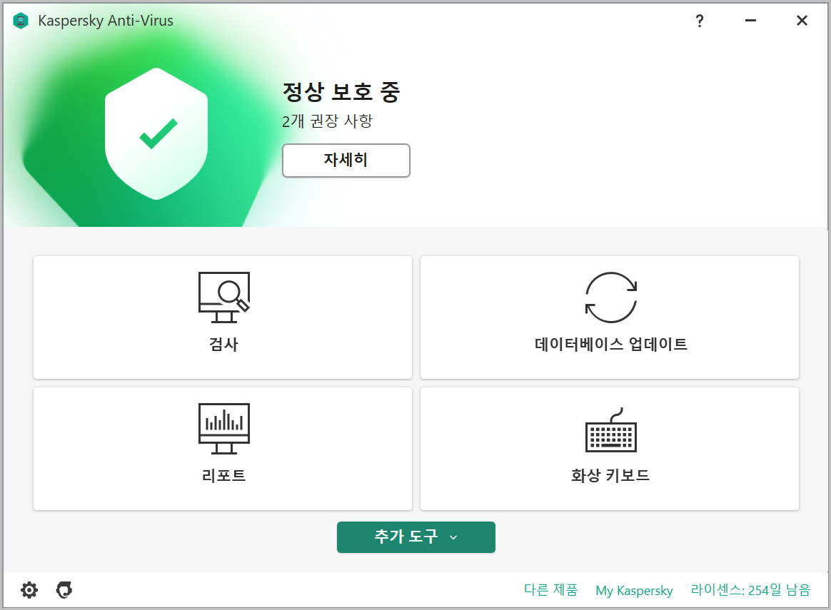Open support via the headset agent icon

(x=64, y=590)
